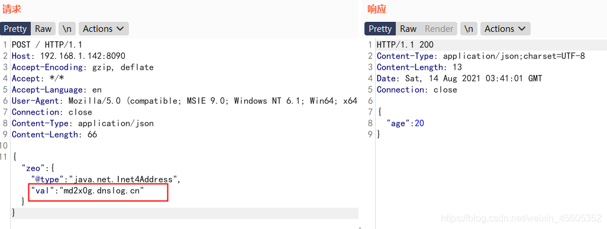Click the HTTP/1.1 200 status line
The height and width of the screenshot is (229, 607).
pyautogui.click(x=405, y=45)
